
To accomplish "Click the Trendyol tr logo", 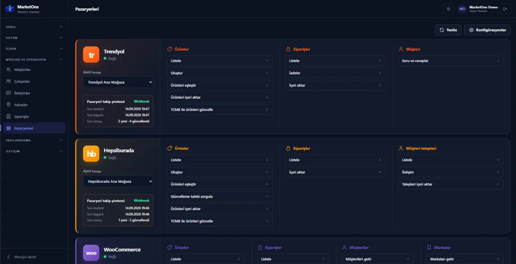I will (x=91, y=55).
